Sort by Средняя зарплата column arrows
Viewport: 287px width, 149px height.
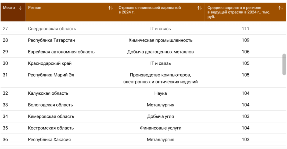coord(281,8)
